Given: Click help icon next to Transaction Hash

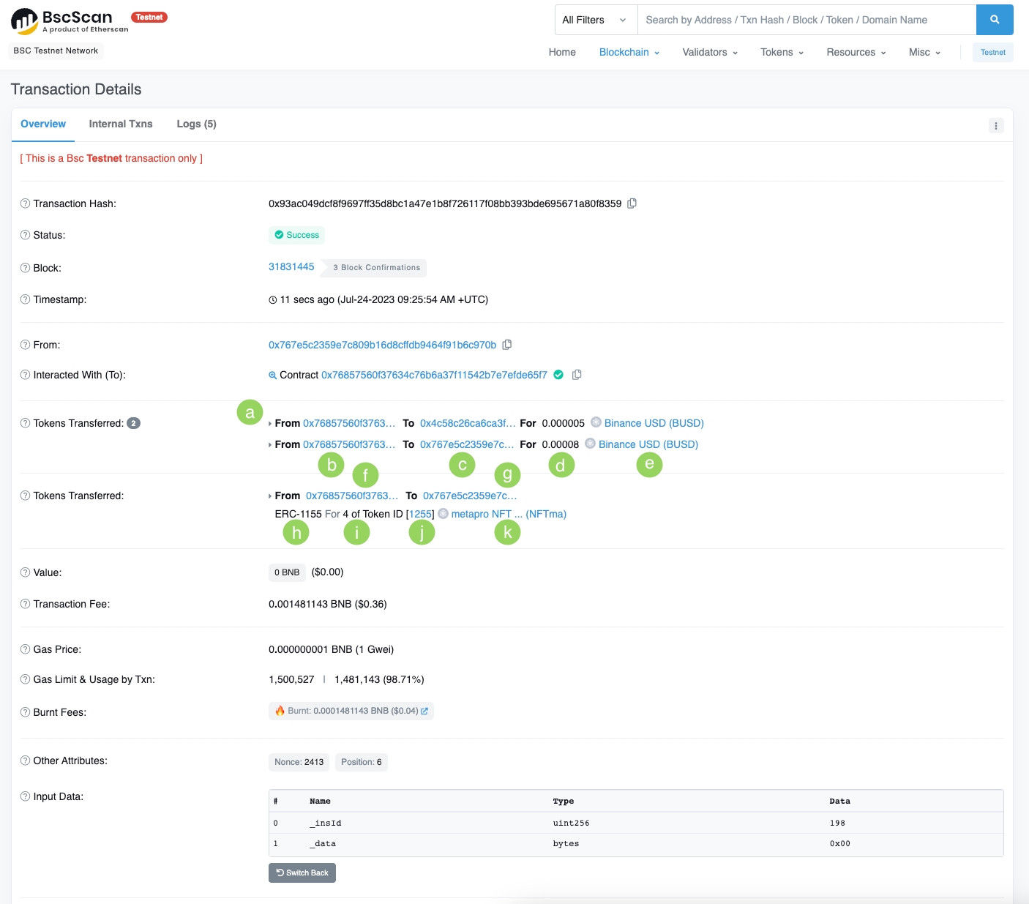Looking at the screenshot, I should pos(25,203).
